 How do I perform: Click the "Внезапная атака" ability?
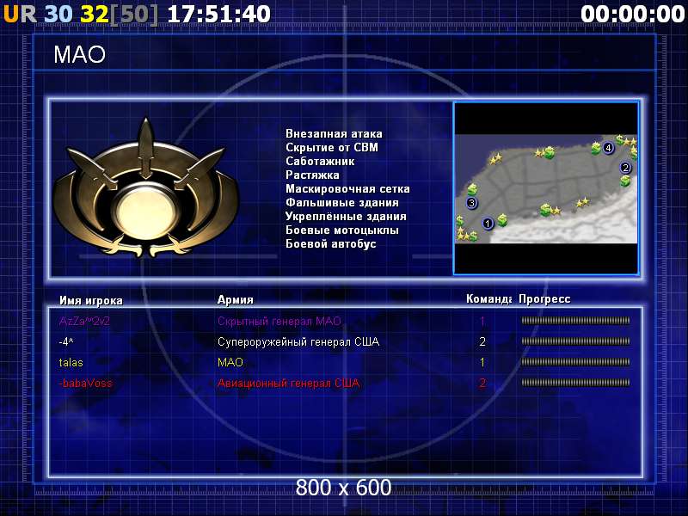(334, 134)
